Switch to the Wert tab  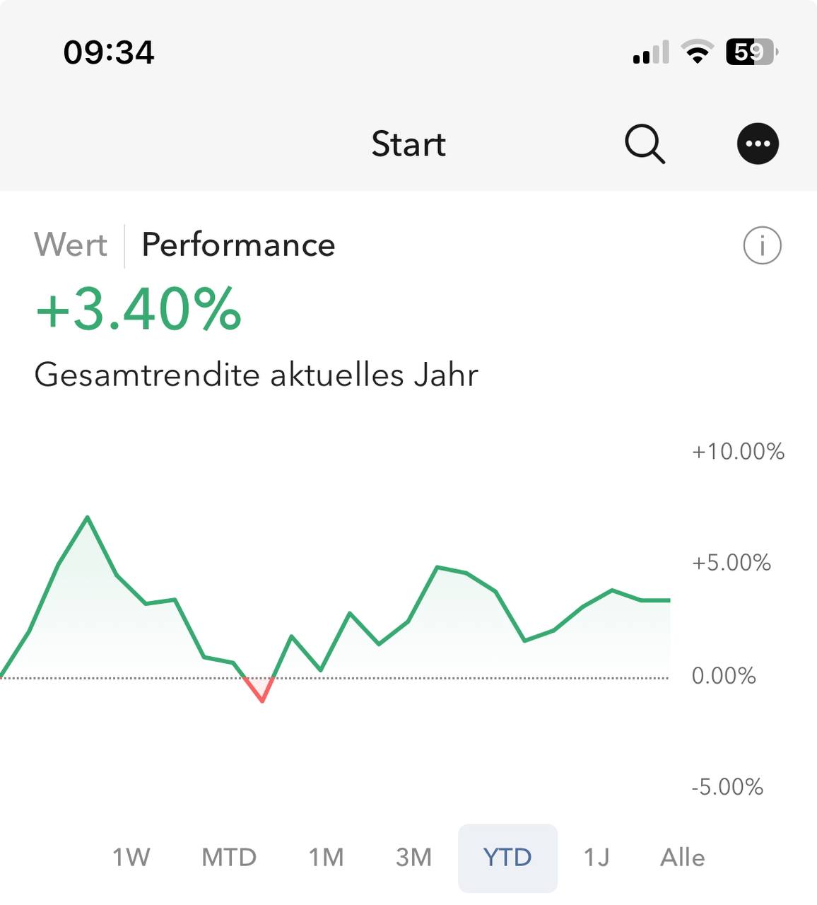point(71,245)
